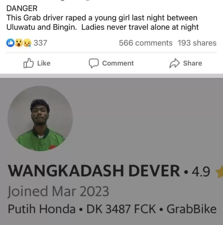This screenshot has height=225, width=223.
Task: Click the yellow rating star icon
Action: tap(220, 172)
